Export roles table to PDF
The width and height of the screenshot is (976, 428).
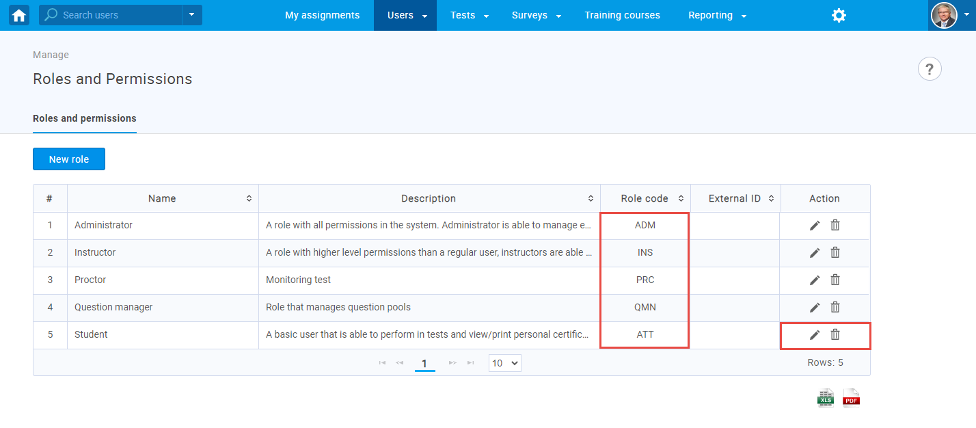tap(851, 398)
